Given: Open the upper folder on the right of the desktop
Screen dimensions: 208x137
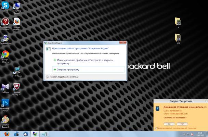Looking at the screenshot, I should pyautogui.click(x=178, y=22).
